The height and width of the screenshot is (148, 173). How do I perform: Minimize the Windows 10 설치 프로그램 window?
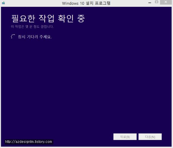tap(150, 3)
